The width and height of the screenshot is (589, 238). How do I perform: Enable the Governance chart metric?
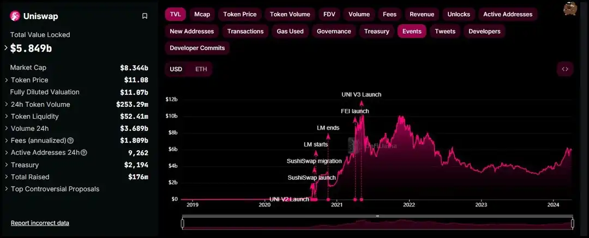tap(334, 31)
